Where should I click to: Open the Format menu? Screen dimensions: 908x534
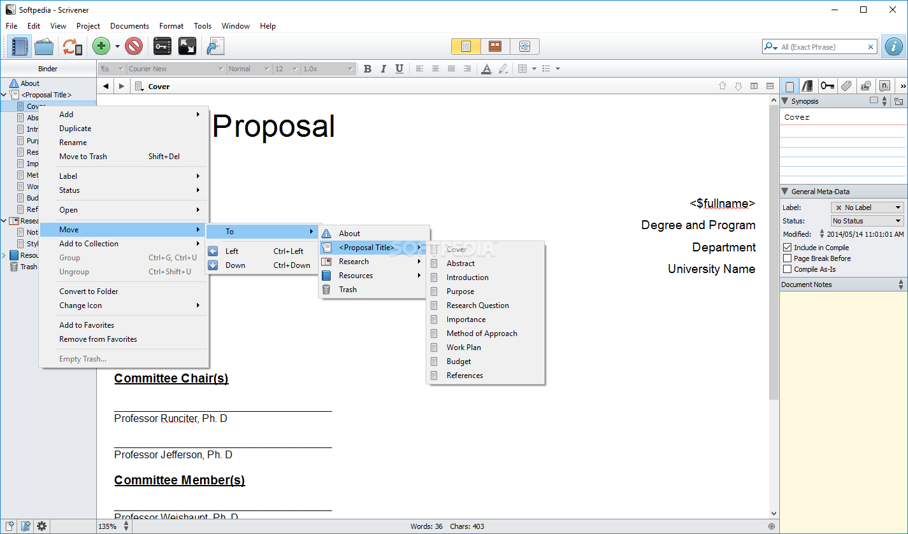click(x=171, y=26)
